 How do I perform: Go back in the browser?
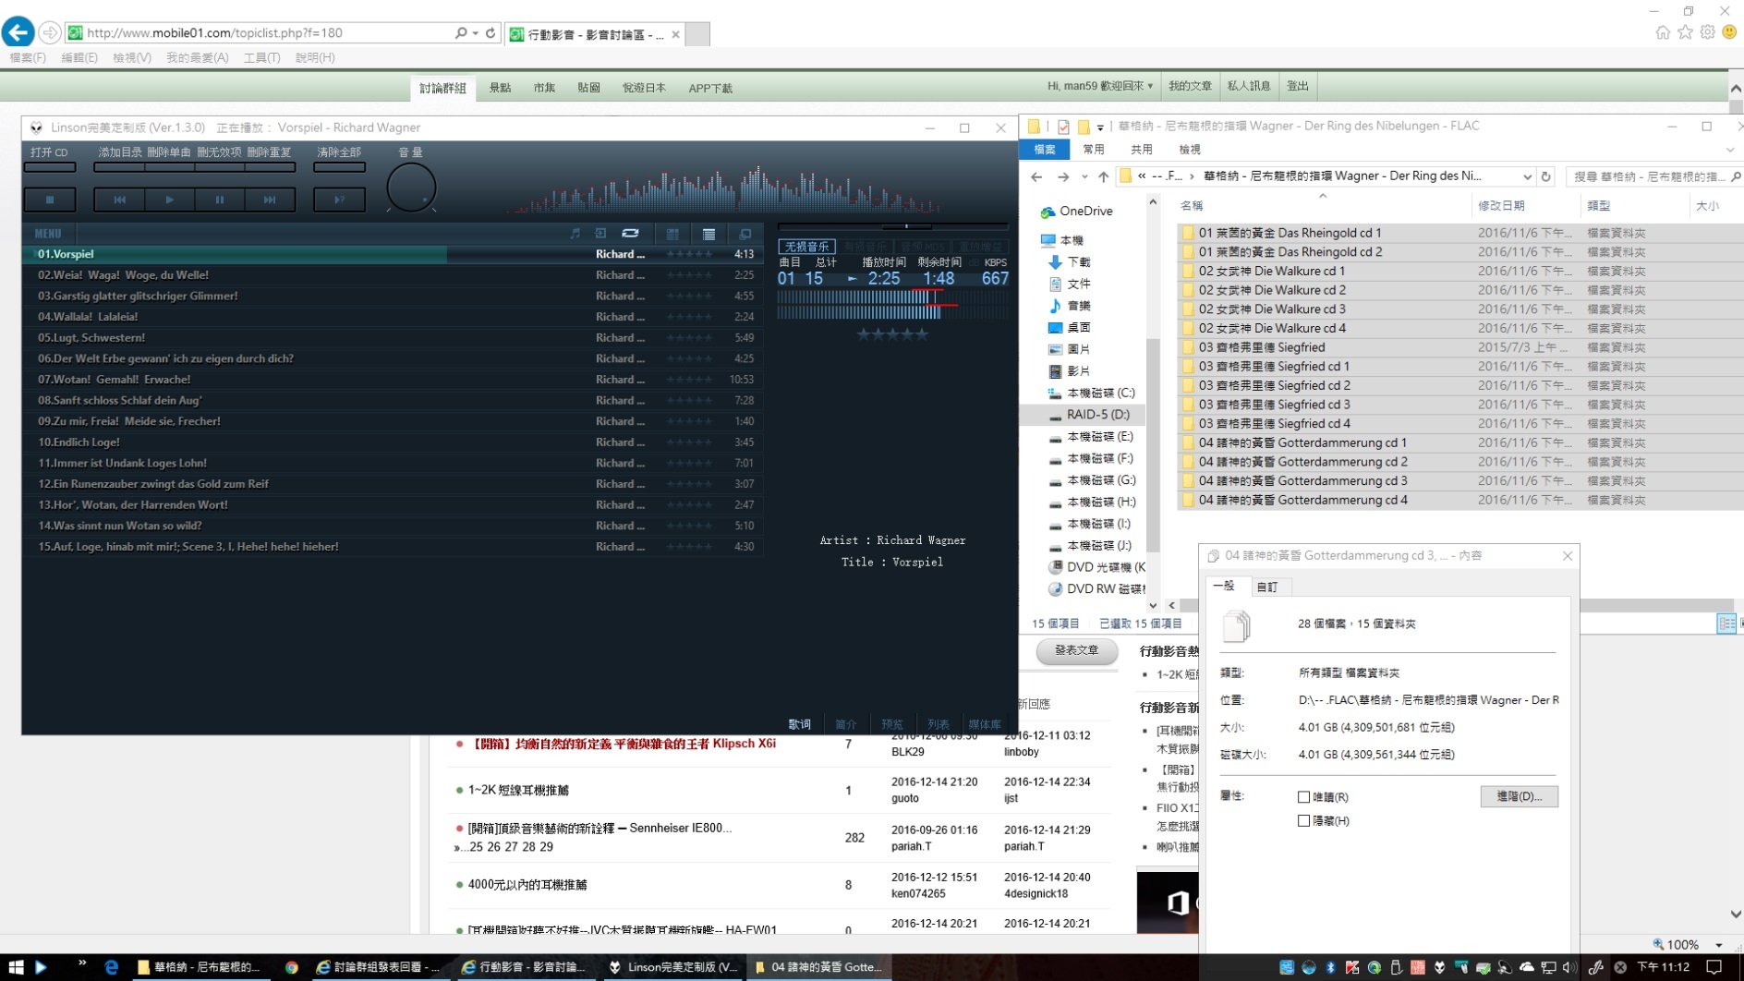(x=18, y=32)
